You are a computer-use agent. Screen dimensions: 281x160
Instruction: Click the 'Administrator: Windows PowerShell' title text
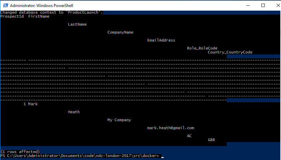pyautogui.click(x=42, y=6)
